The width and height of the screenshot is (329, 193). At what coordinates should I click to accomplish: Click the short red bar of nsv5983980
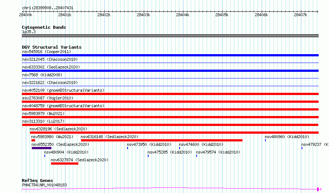[x=33, y=140]
